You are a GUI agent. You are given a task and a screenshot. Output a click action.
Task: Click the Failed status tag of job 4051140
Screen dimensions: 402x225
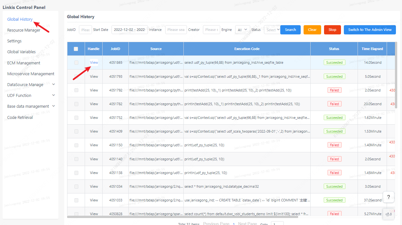coord(334,159)
